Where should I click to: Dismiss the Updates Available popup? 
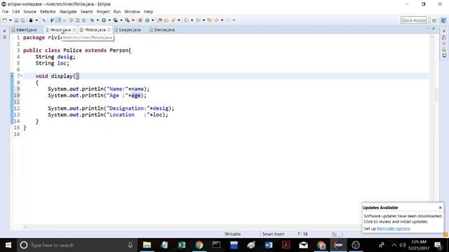[x=440, y=208]
